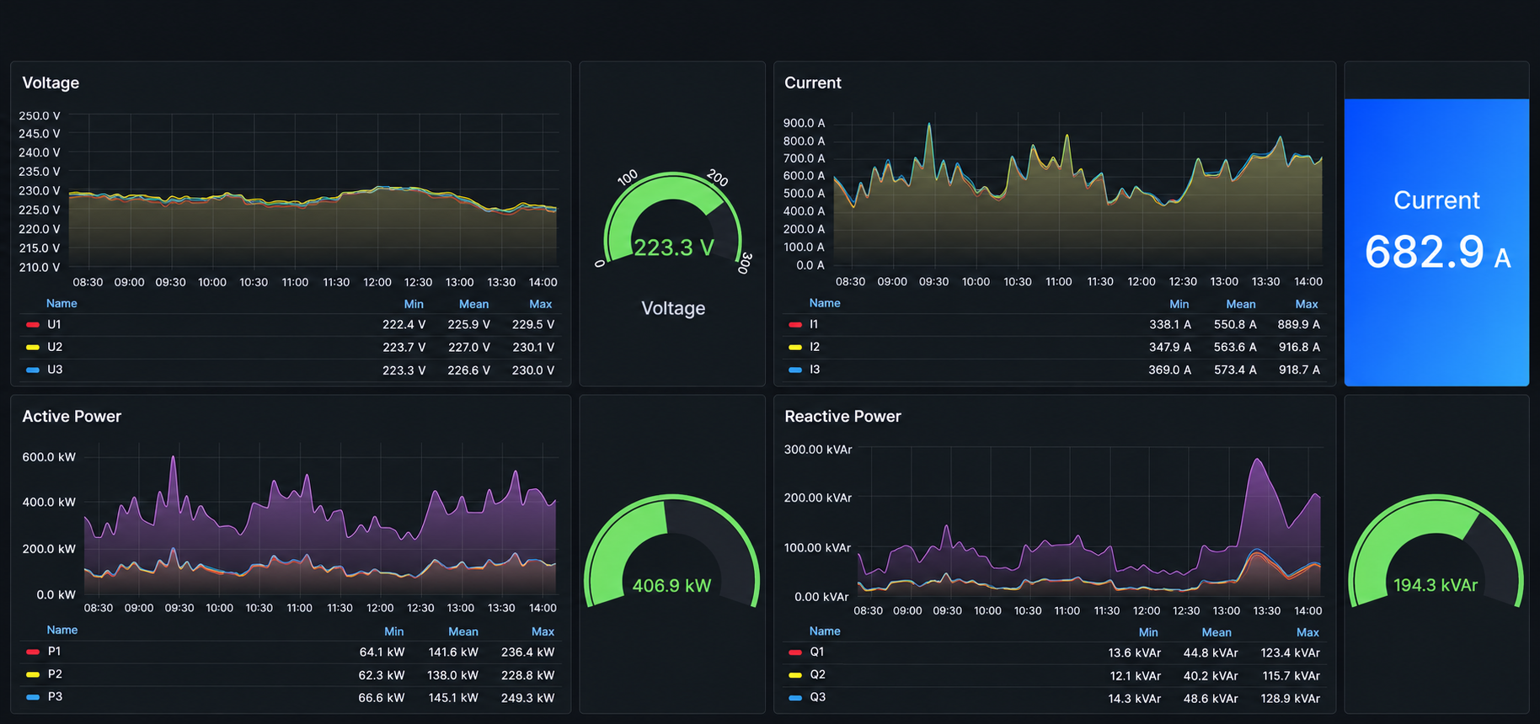Click I3 min value 369.0 A
Screen dimensions: 1540x724
pos(1170,370)
